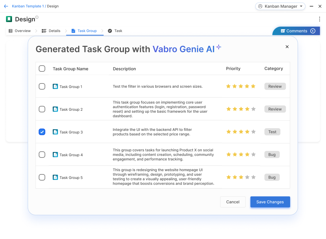Switch to the Overview tab
This screenshot has width=326, height=239.
(x=20, y=31)
